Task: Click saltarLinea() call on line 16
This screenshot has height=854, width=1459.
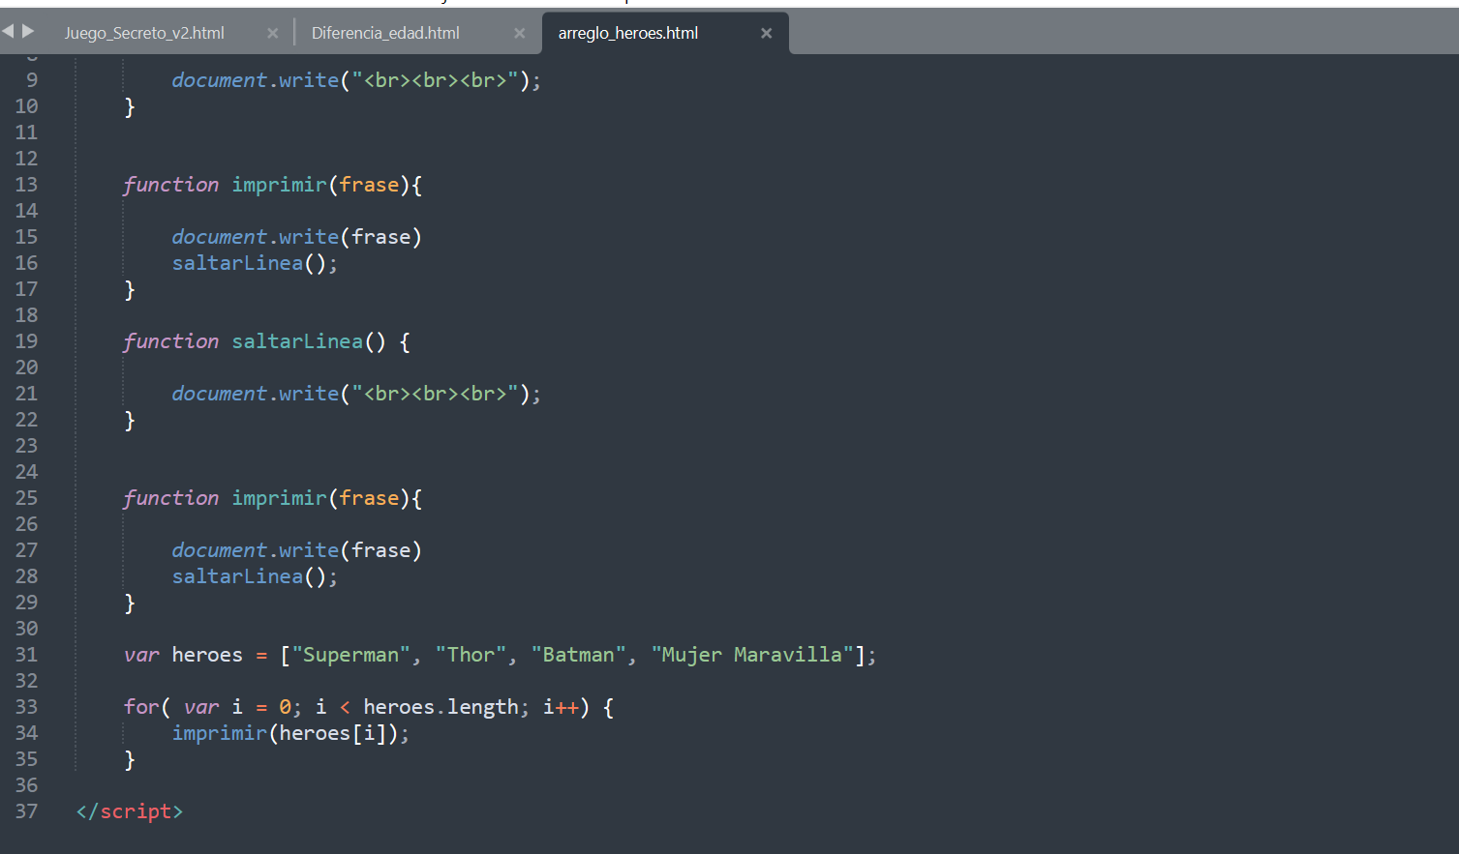Action: coord(249,263)
